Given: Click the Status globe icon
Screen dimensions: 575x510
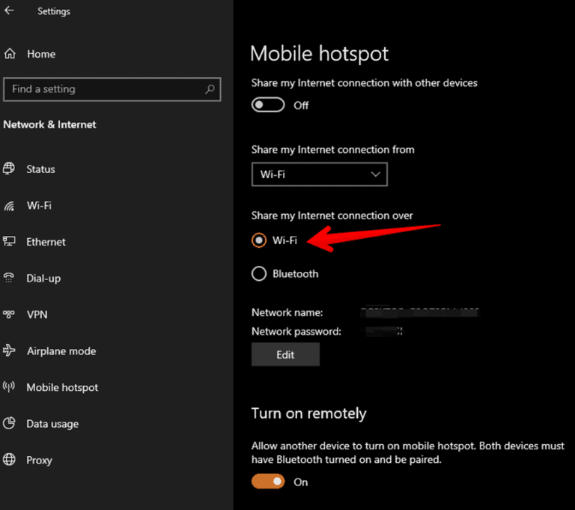Looking at the screenshot, I should tap(10, 169).
